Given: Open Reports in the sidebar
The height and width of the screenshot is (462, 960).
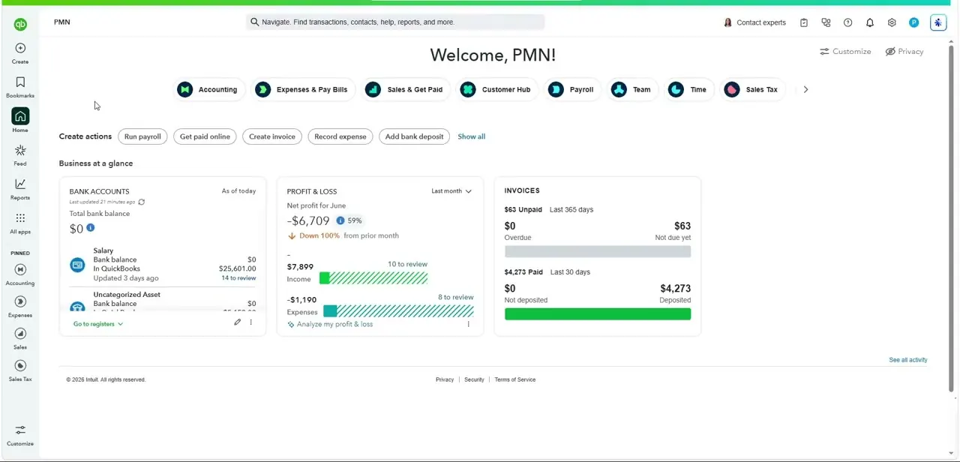Looking at the screenshot, I should pos(20,189).
